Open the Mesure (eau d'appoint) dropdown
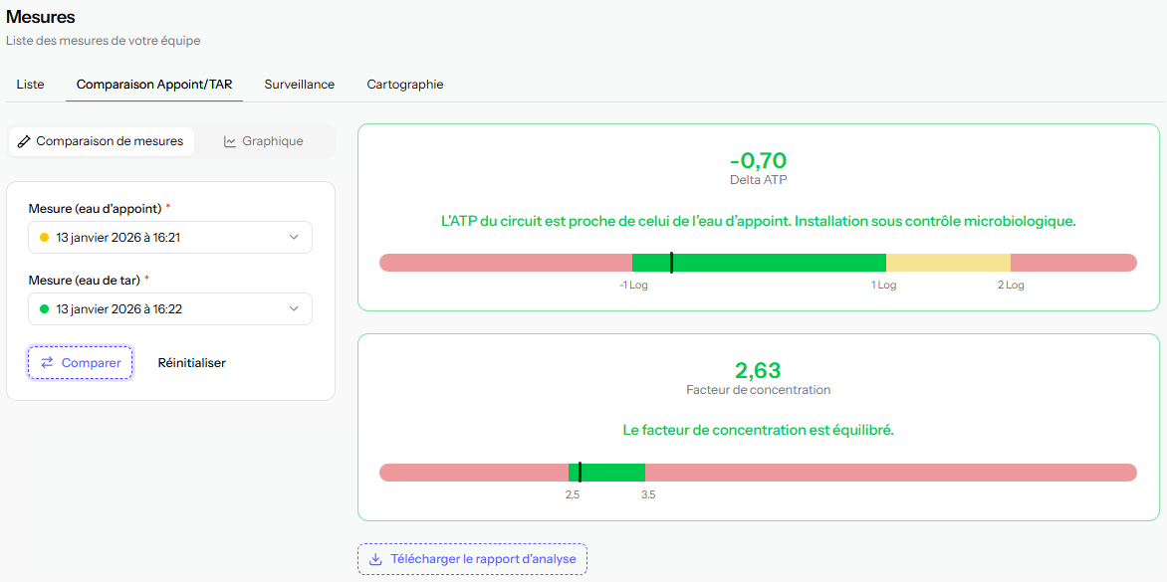The height and width of the screenshot is (582, 1167). tap(169, 238)
